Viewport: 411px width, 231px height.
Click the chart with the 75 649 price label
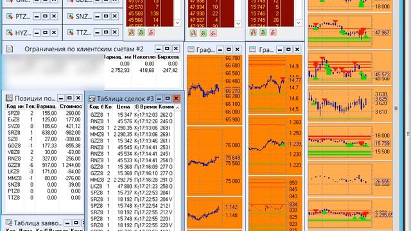click(214, 161)
